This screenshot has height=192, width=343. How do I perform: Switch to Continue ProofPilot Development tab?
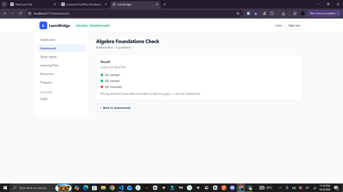click(x=84, y=4)
